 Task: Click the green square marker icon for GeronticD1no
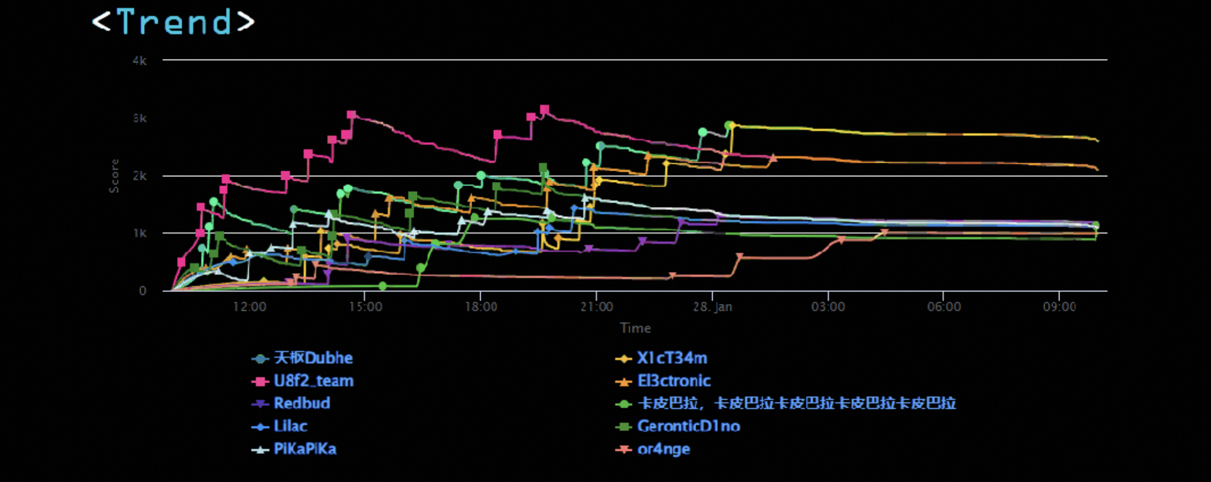point(624,427)
